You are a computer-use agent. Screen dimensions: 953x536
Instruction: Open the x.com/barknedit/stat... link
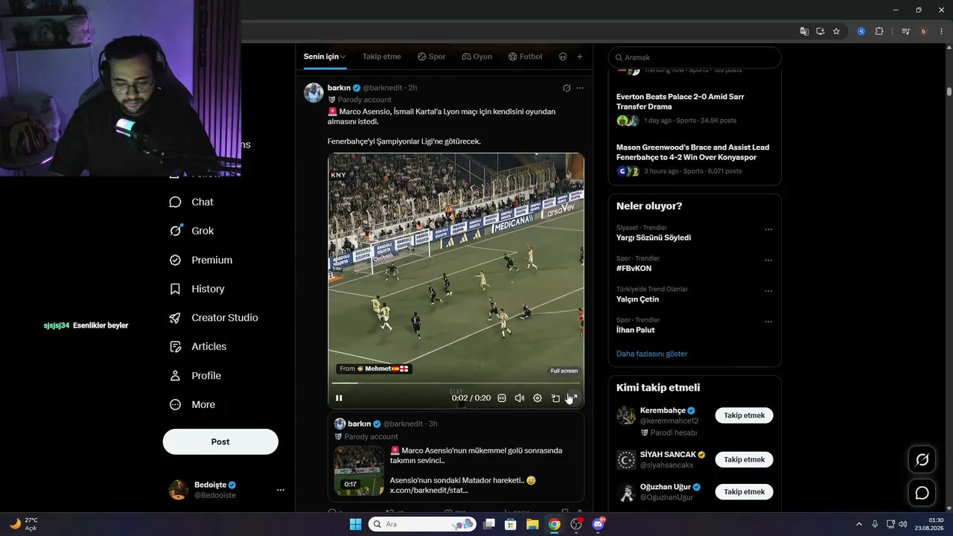[x=429, y=491]
